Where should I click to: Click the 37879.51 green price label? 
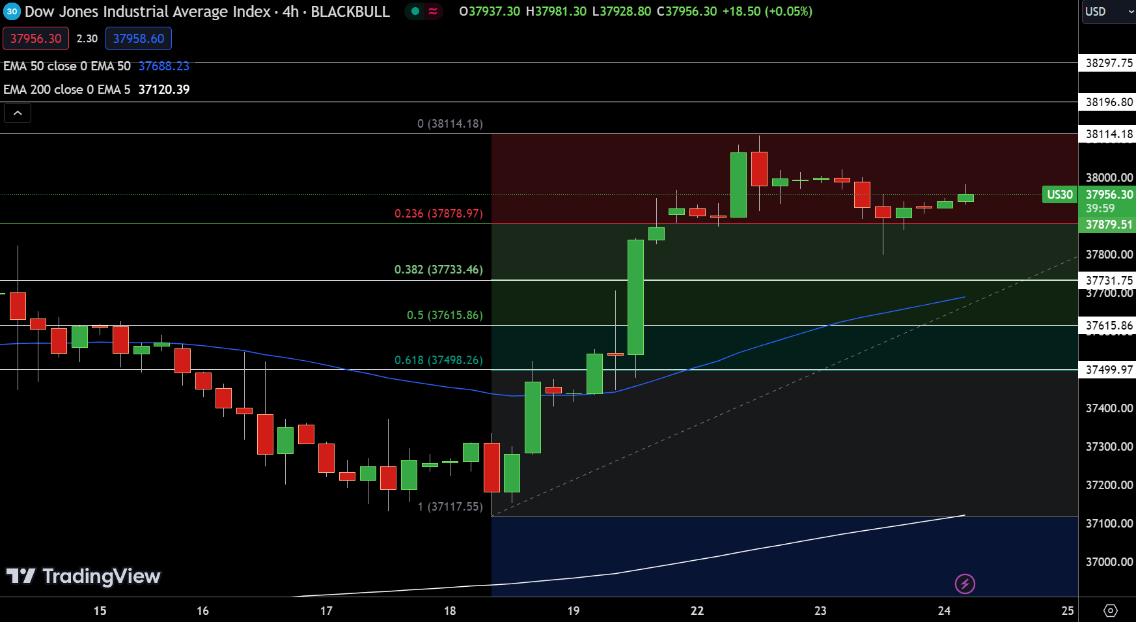coord(1109,225)
